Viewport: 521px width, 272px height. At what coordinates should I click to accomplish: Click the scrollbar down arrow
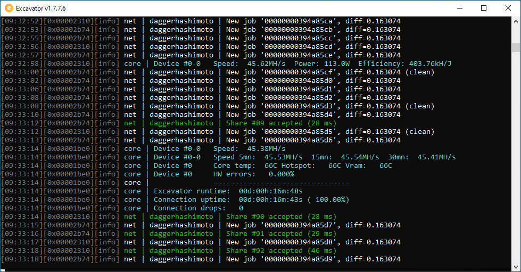(x=516, y=267)
